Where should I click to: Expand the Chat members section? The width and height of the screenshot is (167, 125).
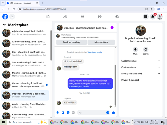tap(141, 67)
